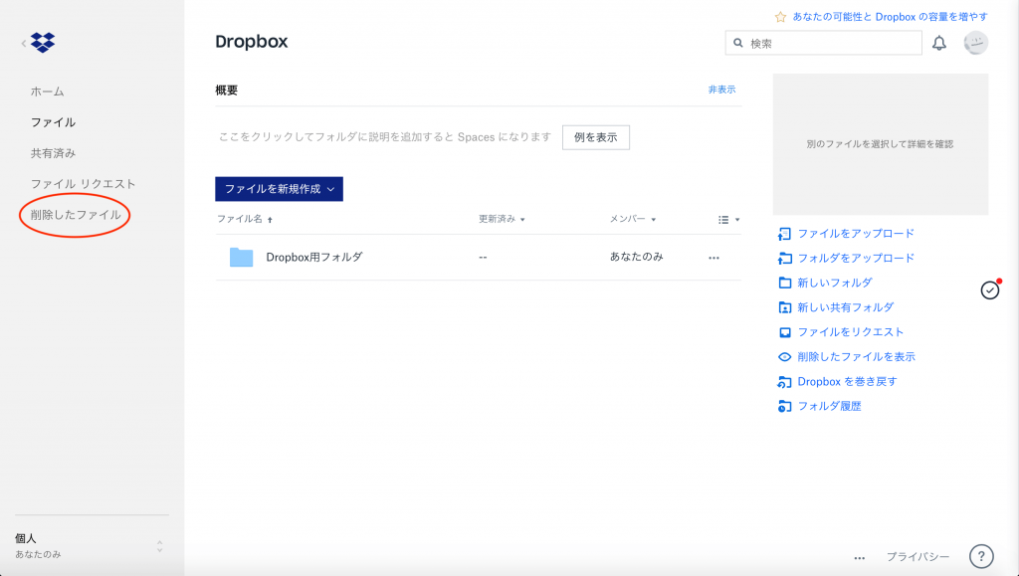Click Dropbox を巻き戻す link
The height and width of the screenshot is (576, 1019).
[x=847, y=381]
